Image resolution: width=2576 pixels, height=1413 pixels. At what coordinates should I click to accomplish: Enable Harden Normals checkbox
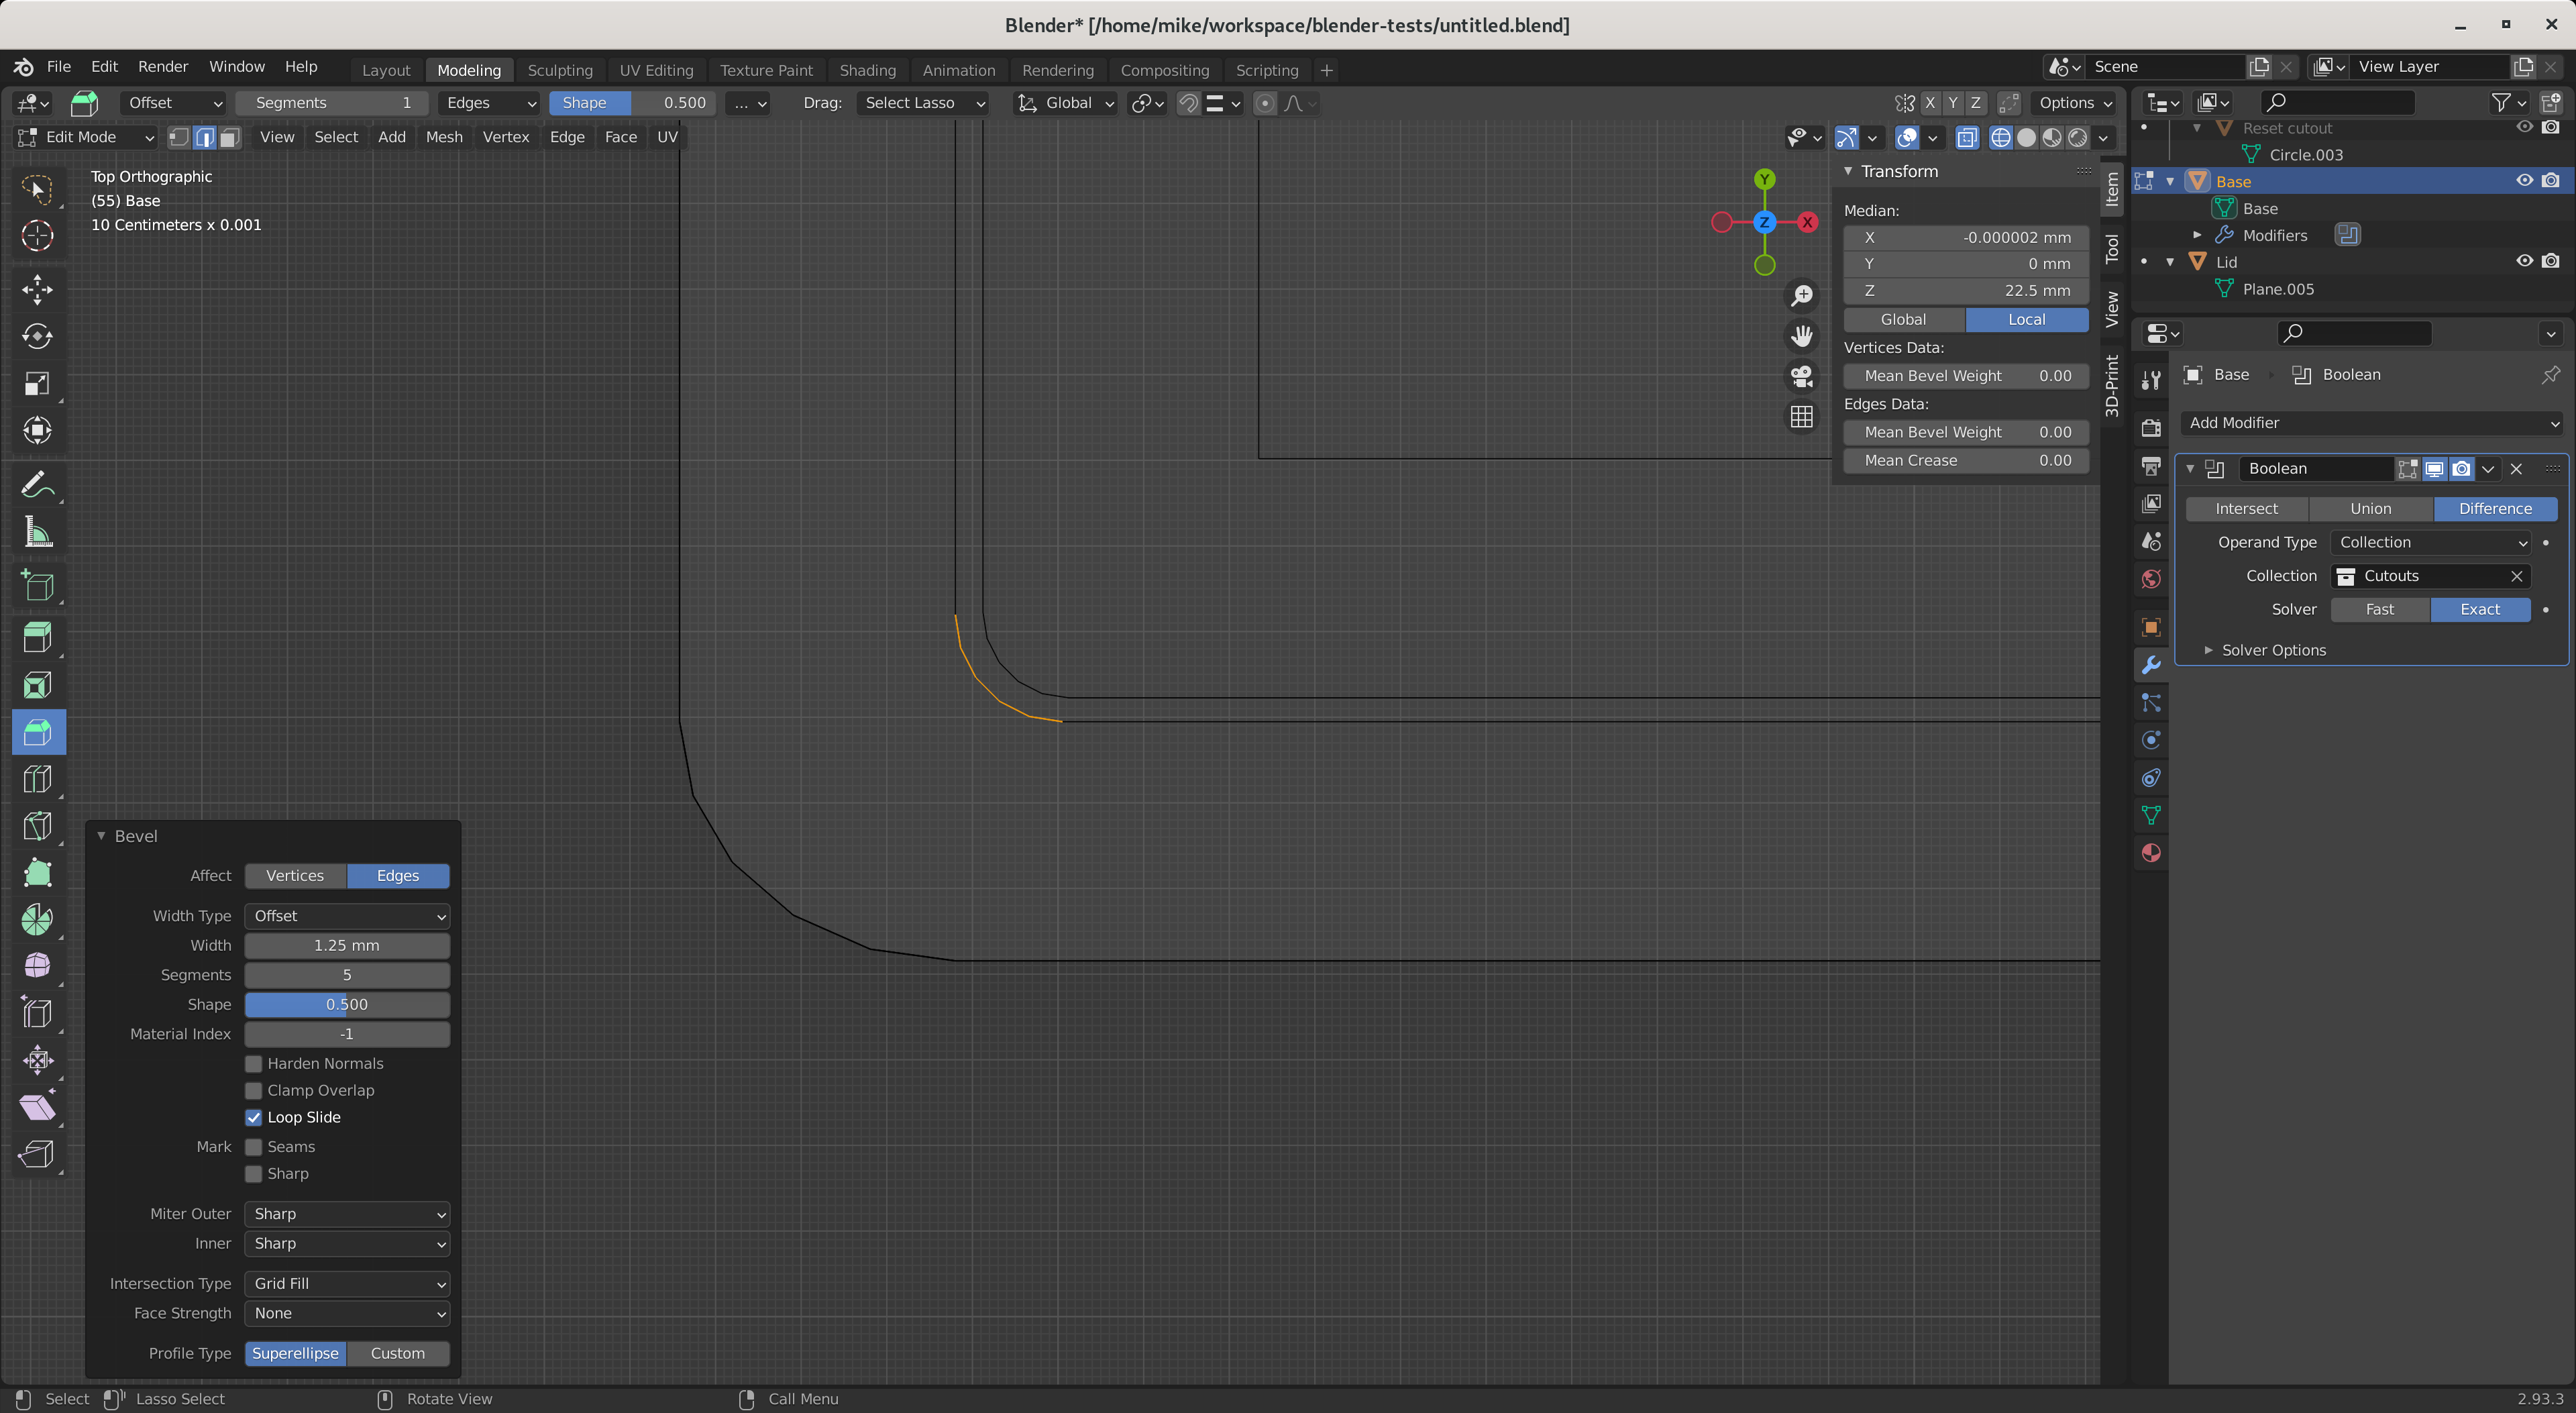[x=254, y=1063]
